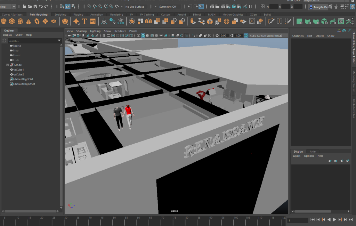Toggle the viewport grid display
The height and width of the screenshot is (226, 356).
pyautogui.click(x=104, y=36)
